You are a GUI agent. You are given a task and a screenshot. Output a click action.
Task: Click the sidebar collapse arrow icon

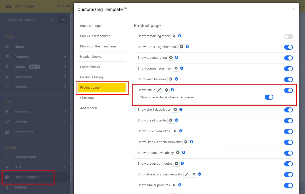63,20
